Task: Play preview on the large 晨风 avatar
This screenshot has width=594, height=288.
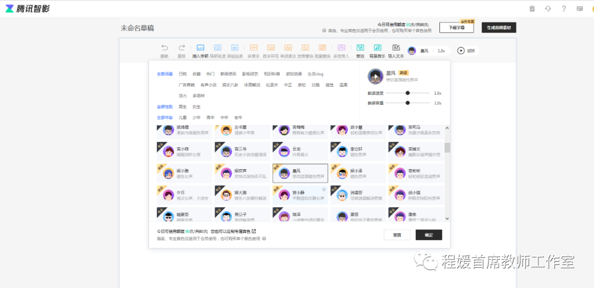Action: pos(375,76)
